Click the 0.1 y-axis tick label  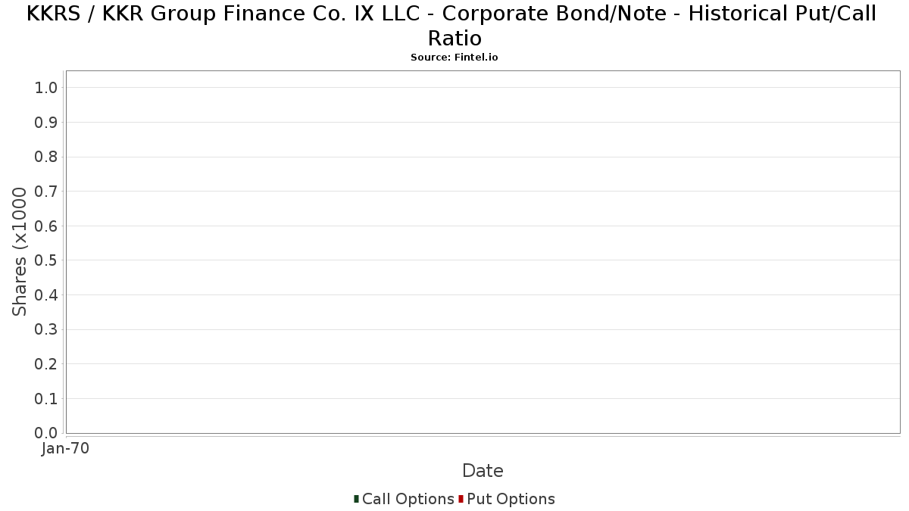(x=46, y=398)
